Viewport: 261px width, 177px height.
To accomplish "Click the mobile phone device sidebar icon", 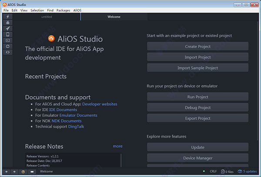I will click(x=8, y=34).
